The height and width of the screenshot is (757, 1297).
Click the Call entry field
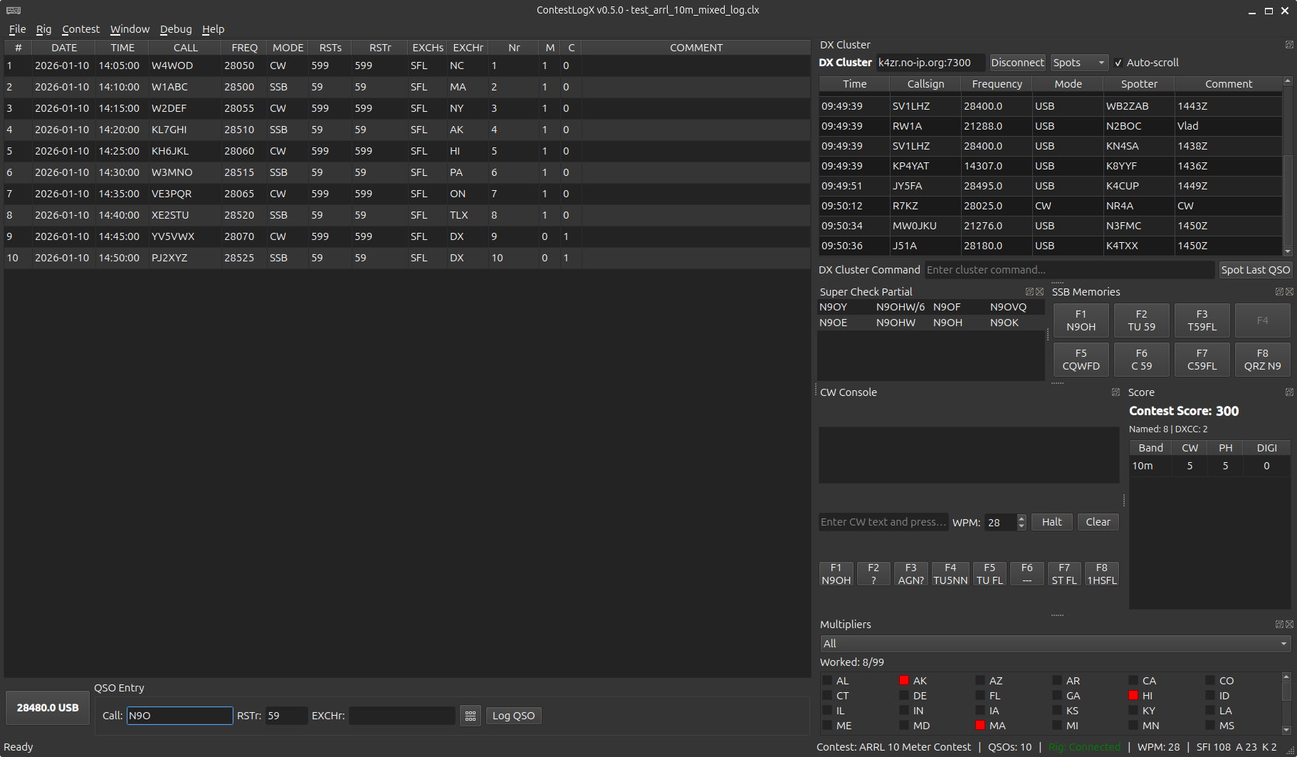click(179, 716)
